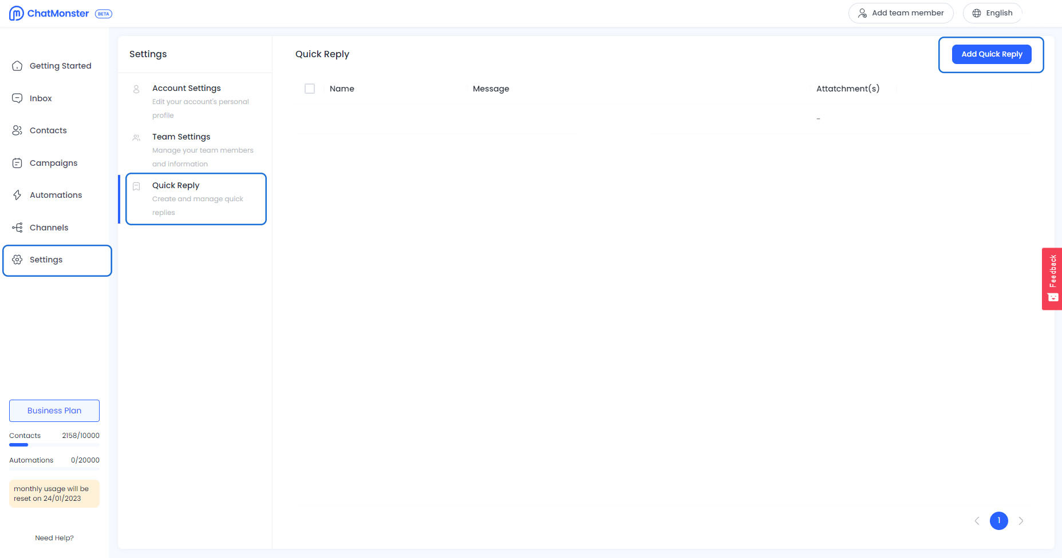
Task: Click Add team member button
Action: point(901,13)
